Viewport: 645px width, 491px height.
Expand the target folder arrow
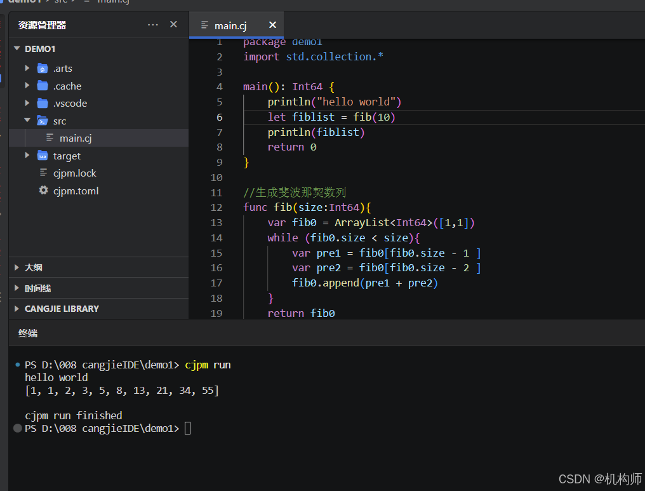click(27, 155)
